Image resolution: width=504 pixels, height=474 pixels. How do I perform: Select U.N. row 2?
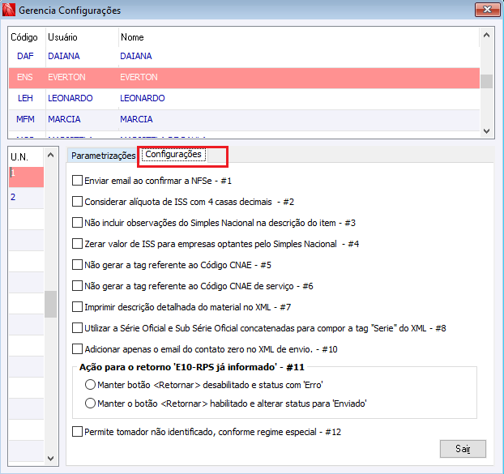pos(27,198)
